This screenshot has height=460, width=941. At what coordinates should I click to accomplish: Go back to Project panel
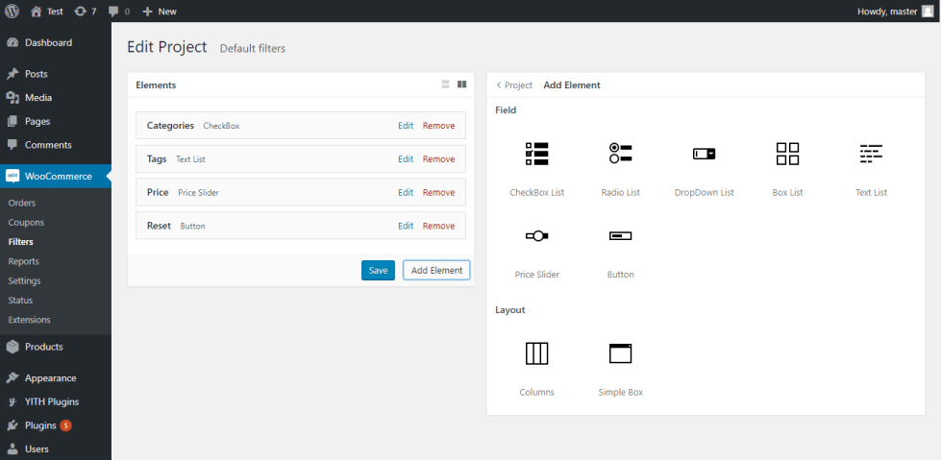tap(514, 85)
